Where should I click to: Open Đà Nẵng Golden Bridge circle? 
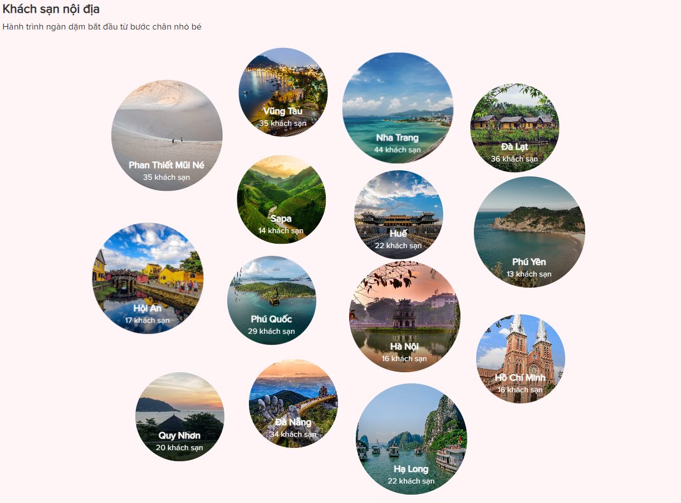tap(293, 403)
